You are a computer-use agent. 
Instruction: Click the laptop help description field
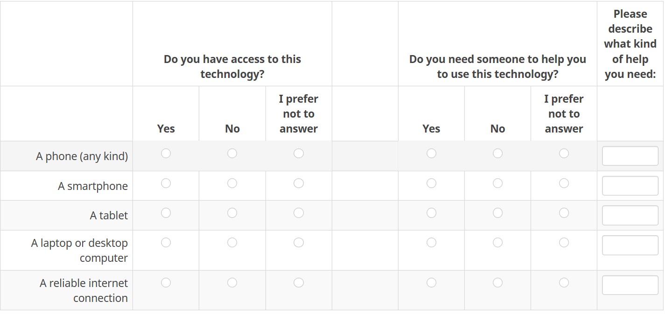coord(630,245)
